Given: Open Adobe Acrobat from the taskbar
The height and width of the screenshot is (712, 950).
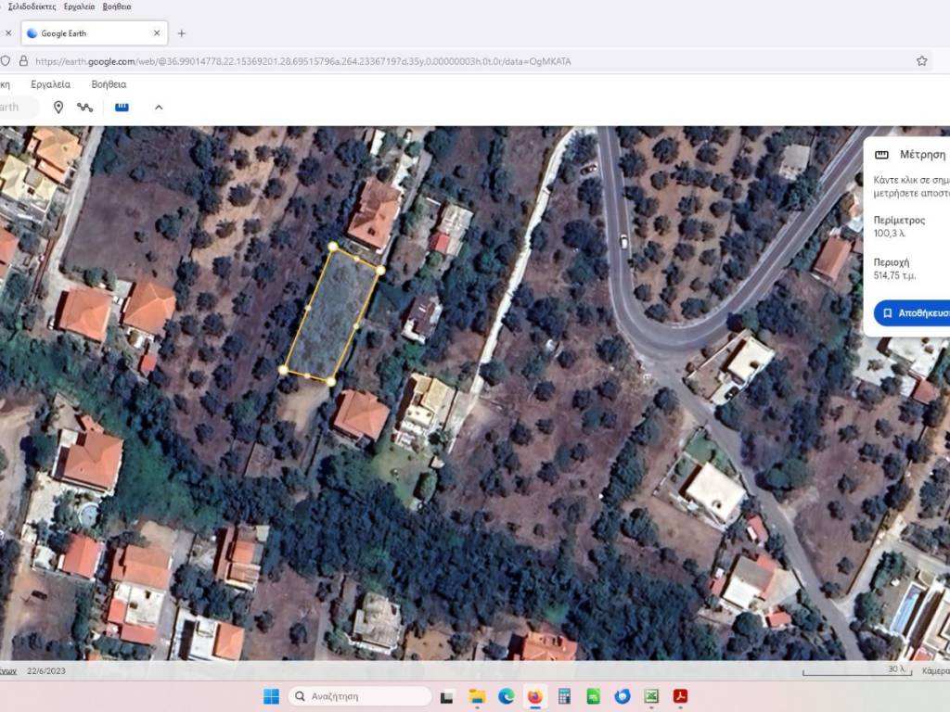Looking at the screenshot, I should 680,696.
